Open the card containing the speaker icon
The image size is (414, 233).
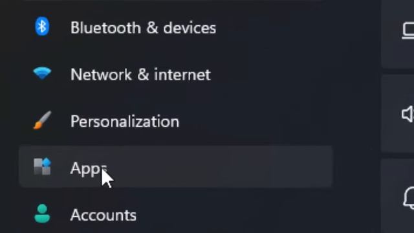(x=397, y=114)
